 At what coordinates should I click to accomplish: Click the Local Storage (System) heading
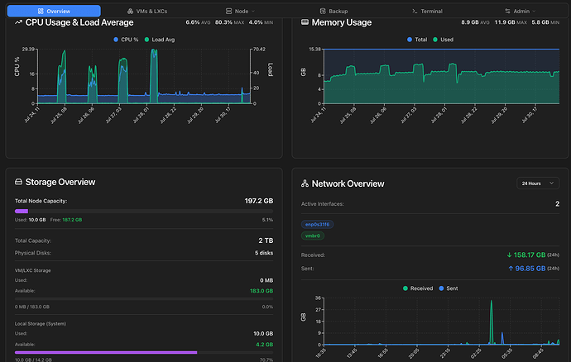pyautogui.click(x=41, y=323)
